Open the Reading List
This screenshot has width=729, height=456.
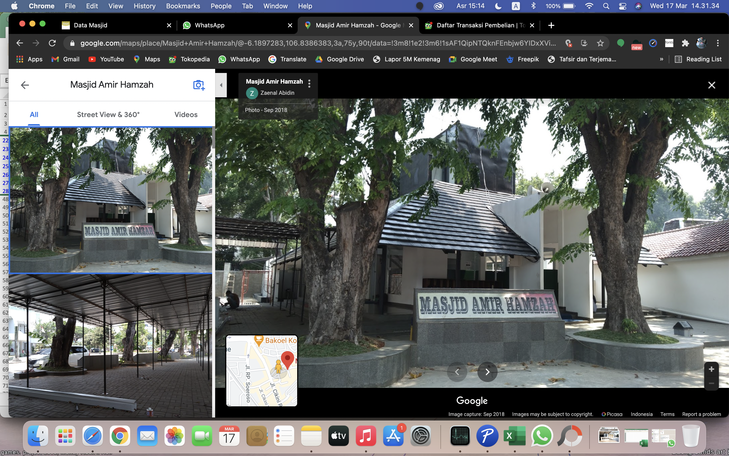coord(698,59)
